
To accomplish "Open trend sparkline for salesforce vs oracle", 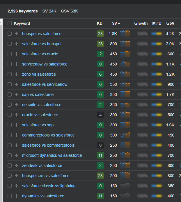I will coord(125,54).
